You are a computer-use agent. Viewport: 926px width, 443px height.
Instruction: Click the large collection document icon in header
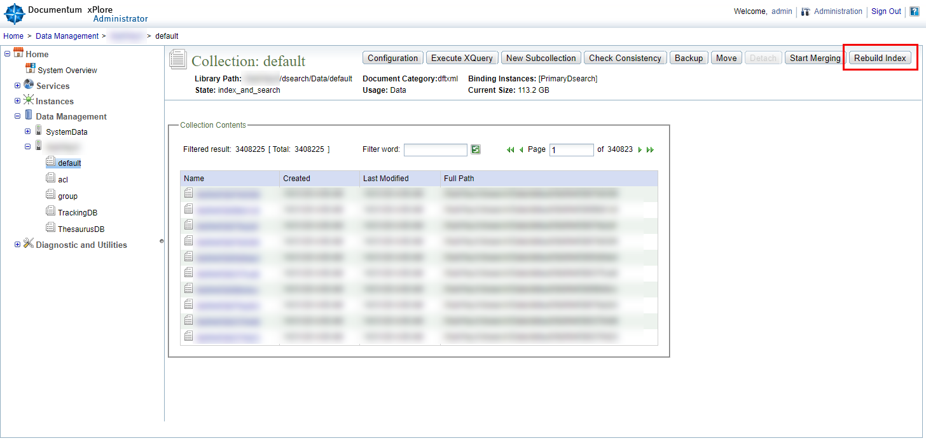[x=178, y=59]
